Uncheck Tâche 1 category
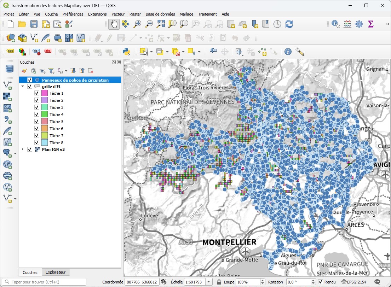 pyautogui.click(x=37, y=93)
